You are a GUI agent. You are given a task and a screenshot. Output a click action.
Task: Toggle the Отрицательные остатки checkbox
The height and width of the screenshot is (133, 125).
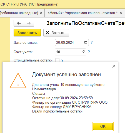point(57,60)
